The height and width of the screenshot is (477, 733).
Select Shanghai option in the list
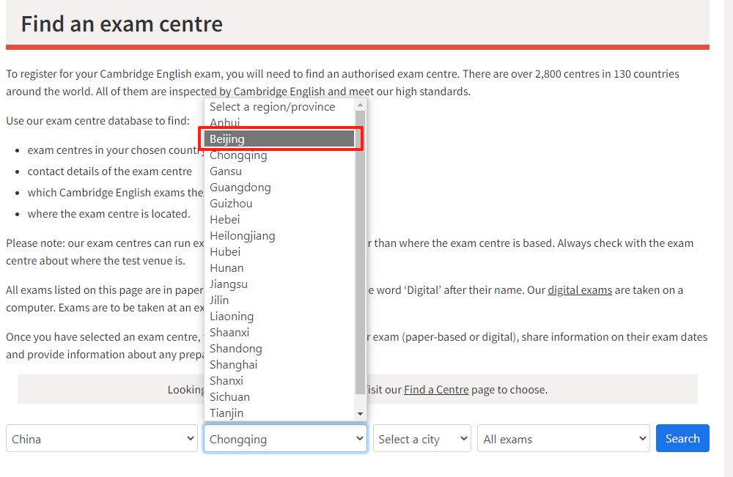point(279,364)
